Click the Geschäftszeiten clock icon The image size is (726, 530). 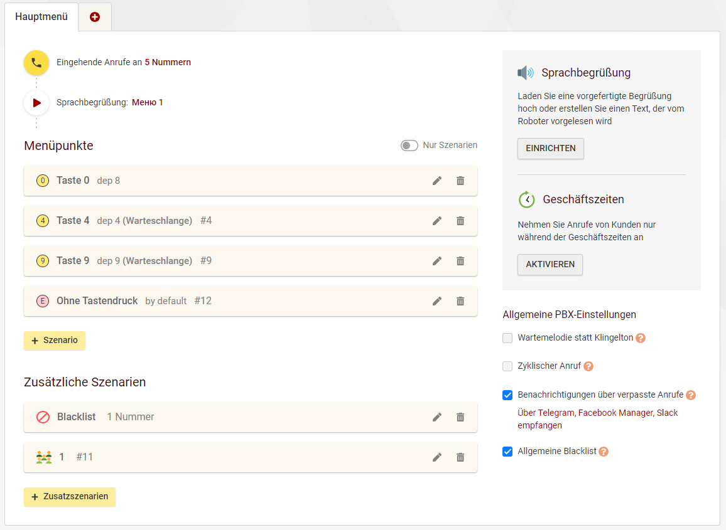[526, 200]
